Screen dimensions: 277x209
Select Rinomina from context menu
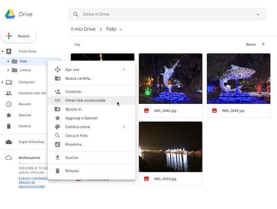click(x=74, y=144)
